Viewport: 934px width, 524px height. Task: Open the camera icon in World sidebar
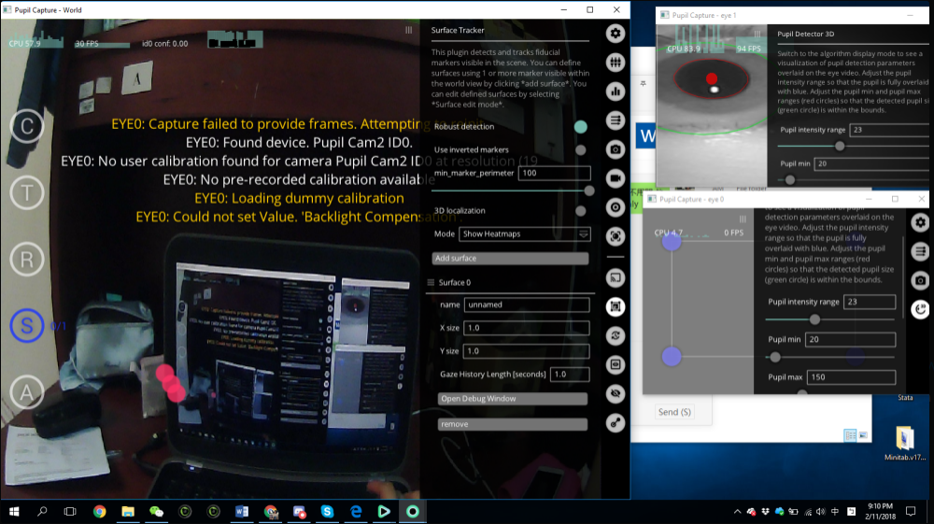pyautogui.click(x=616, y=149)
